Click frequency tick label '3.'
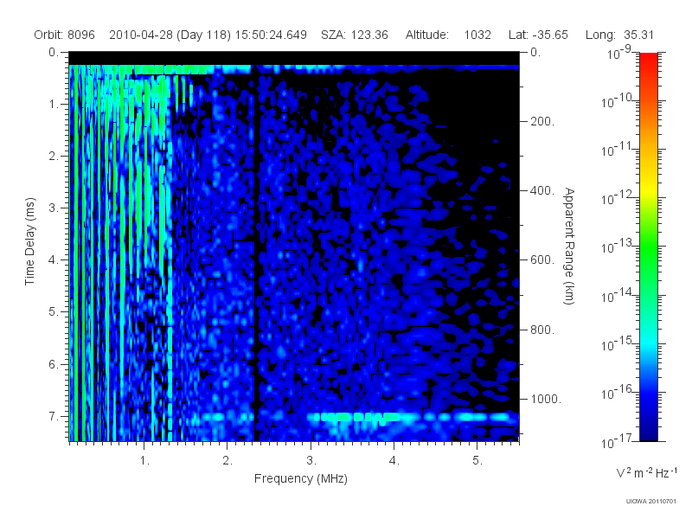The height and width of the screenshot is (519, 692). click(311, 460)
